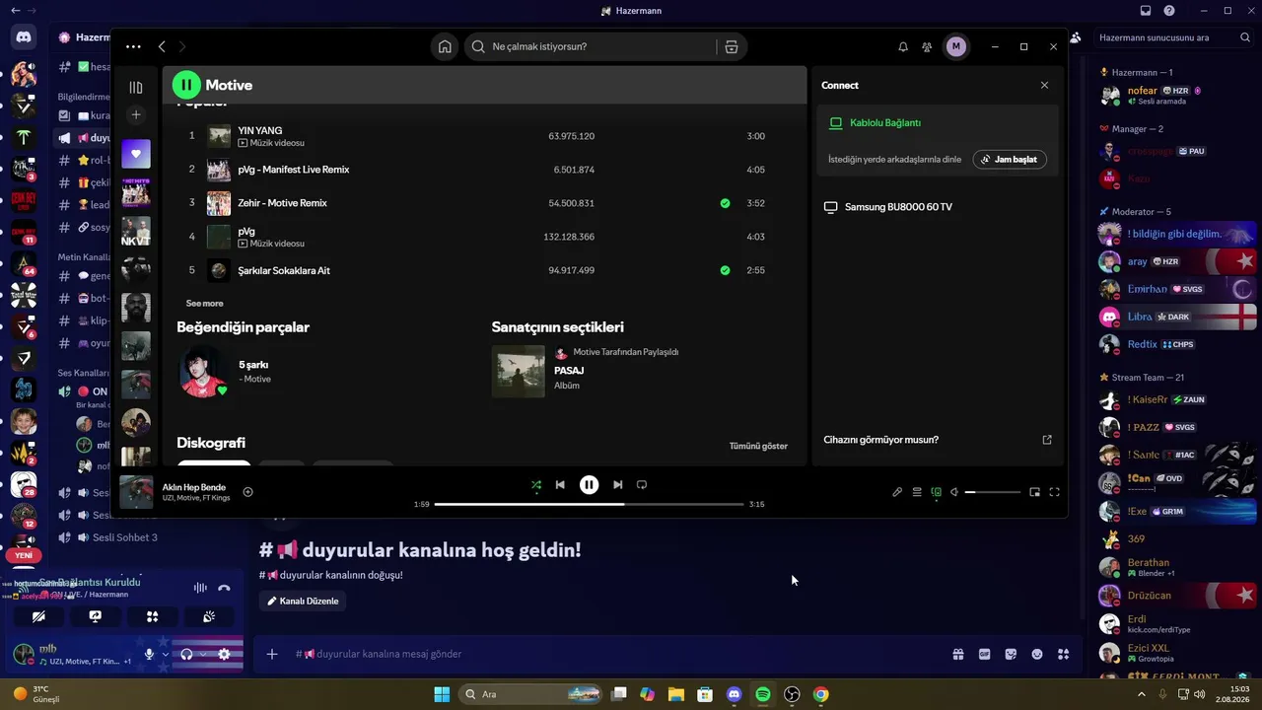Image resolution: width=1262 pixels, height=710 pixels.
Task: Click Tümünü göster for the discography
Action: click(x=758, y=446)
